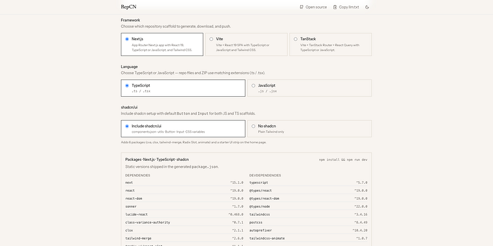The height and width of the screenshot is (246, 493).
Task: Click the sonner dependency name
Action: coord(131,207)
